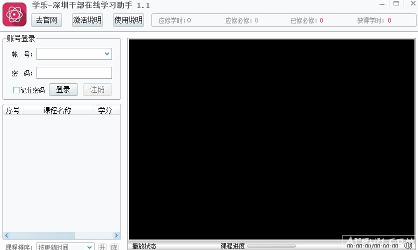This screenshot has width=418, height=250.
Task: Click the course list right scroll arrow
Action: (116, 236)
